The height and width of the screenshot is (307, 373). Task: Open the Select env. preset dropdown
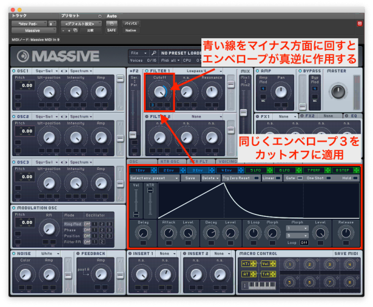click(146, 178)
